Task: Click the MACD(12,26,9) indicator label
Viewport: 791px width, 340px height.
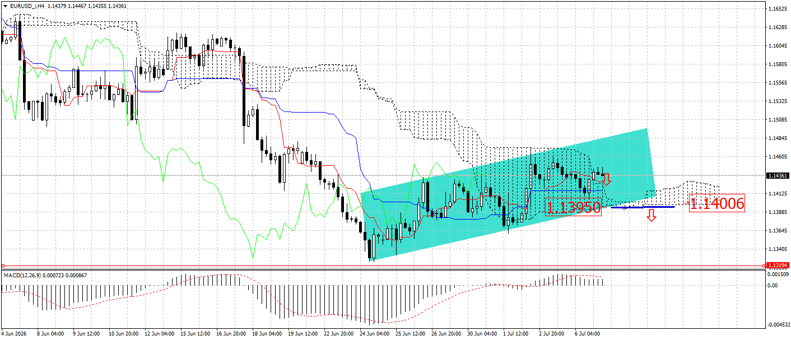Action: point(22,275)
